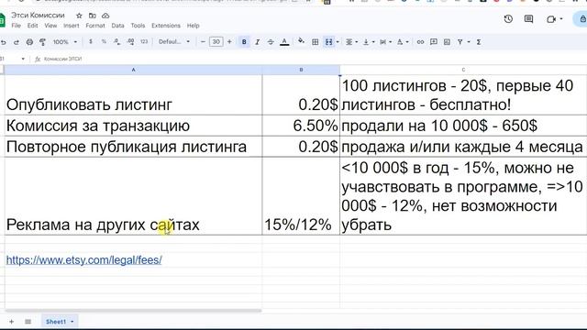Expand the Sheet1 tab options arrow

[x=72, y=322]
